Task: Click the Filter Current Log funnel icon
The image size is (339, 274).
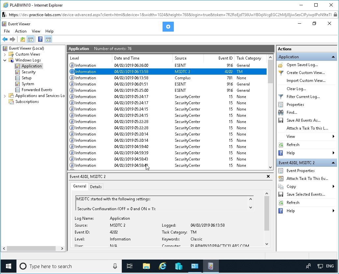Action: pos(281,97)
